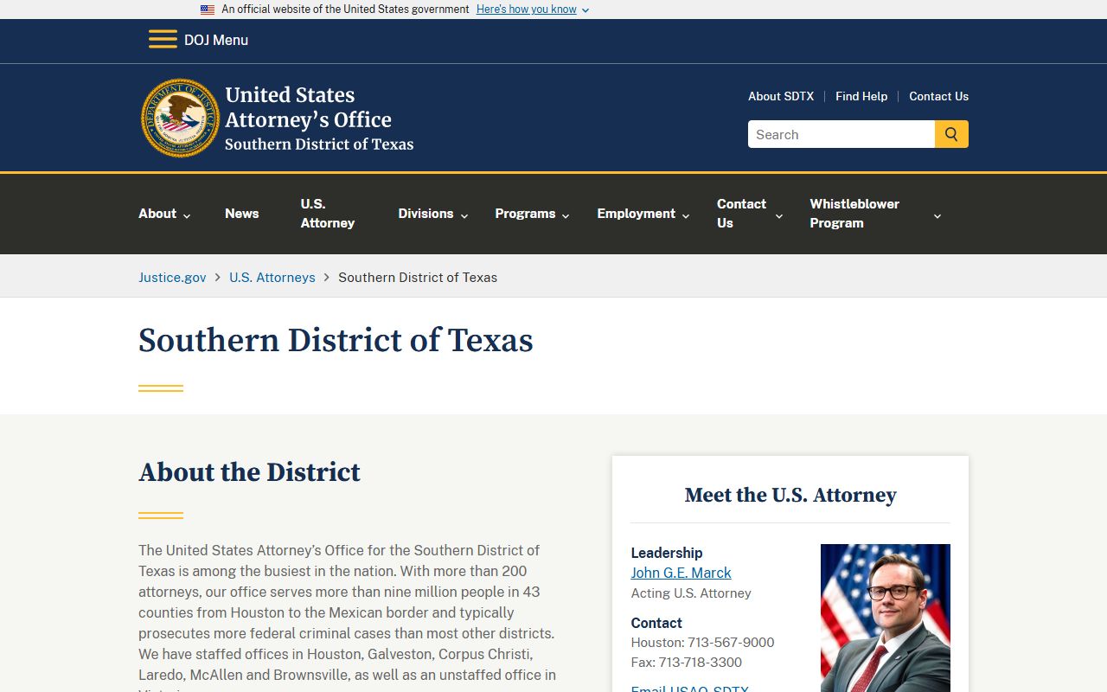Expand the 'Here's how you know' disclosure
This screenshot has width=1107, height=692.
click(x=533, y=10)
